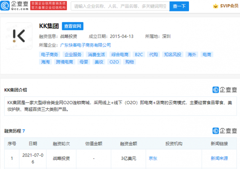This screenshot has width=240, height=169.
Task: Click the 企查查 watermark beside 融资历程
Action: click(x=224, y=131)
